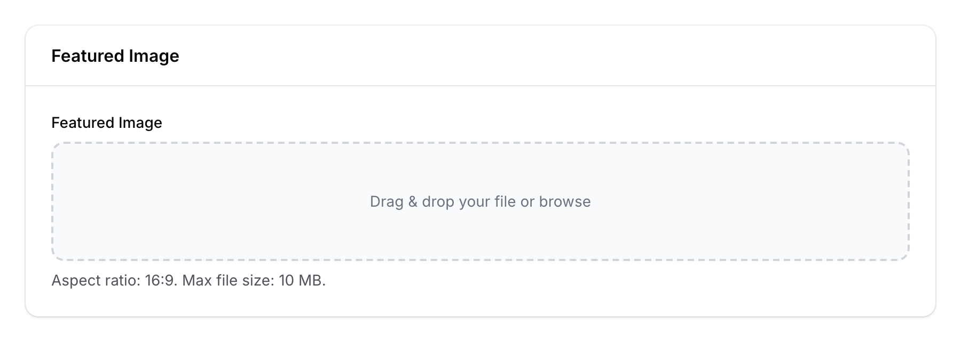
Task: Click the Featured Image field label
Action: click(107, 123)
